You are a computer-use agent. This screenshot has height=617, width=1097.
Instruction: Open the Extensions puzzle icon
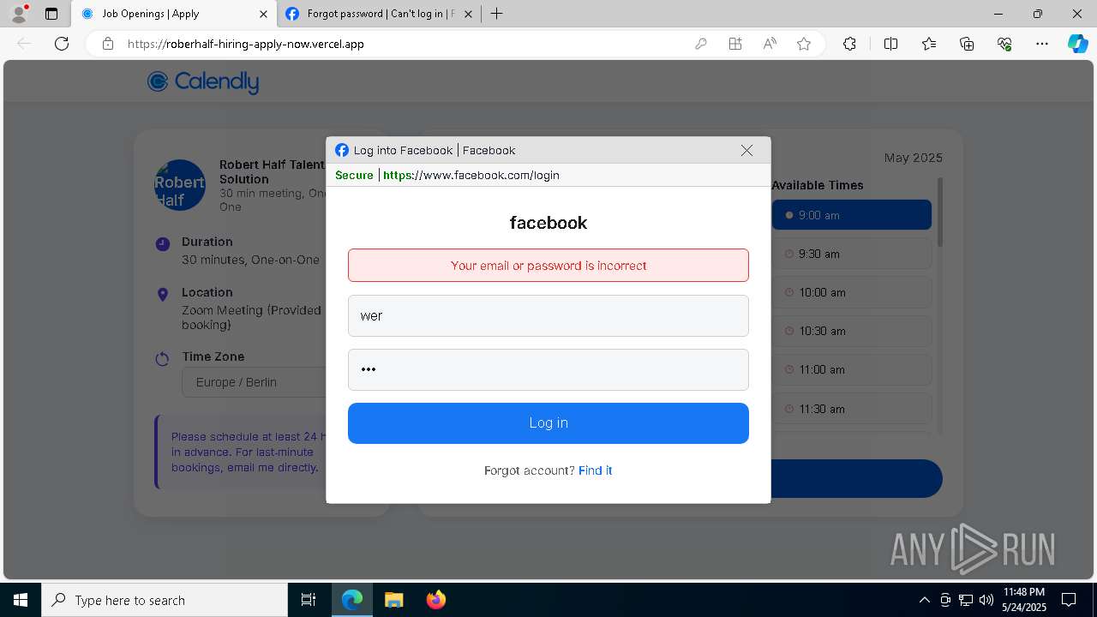coord(849,44)
